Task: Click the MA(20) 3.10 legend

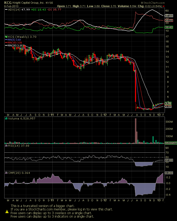Action: tap(15, 46)
